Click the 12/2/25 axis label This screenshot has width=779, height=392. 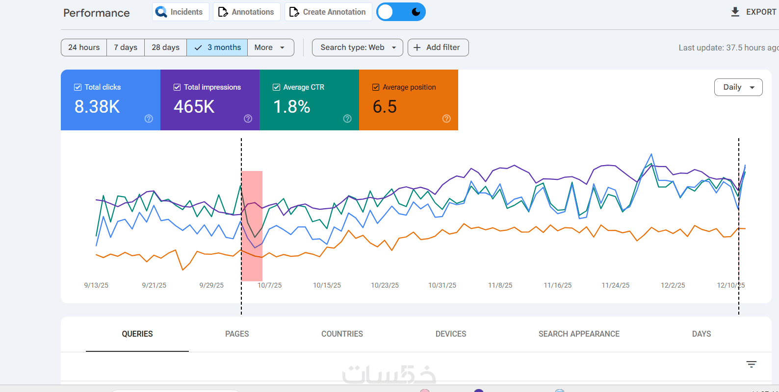click(673, 285)
